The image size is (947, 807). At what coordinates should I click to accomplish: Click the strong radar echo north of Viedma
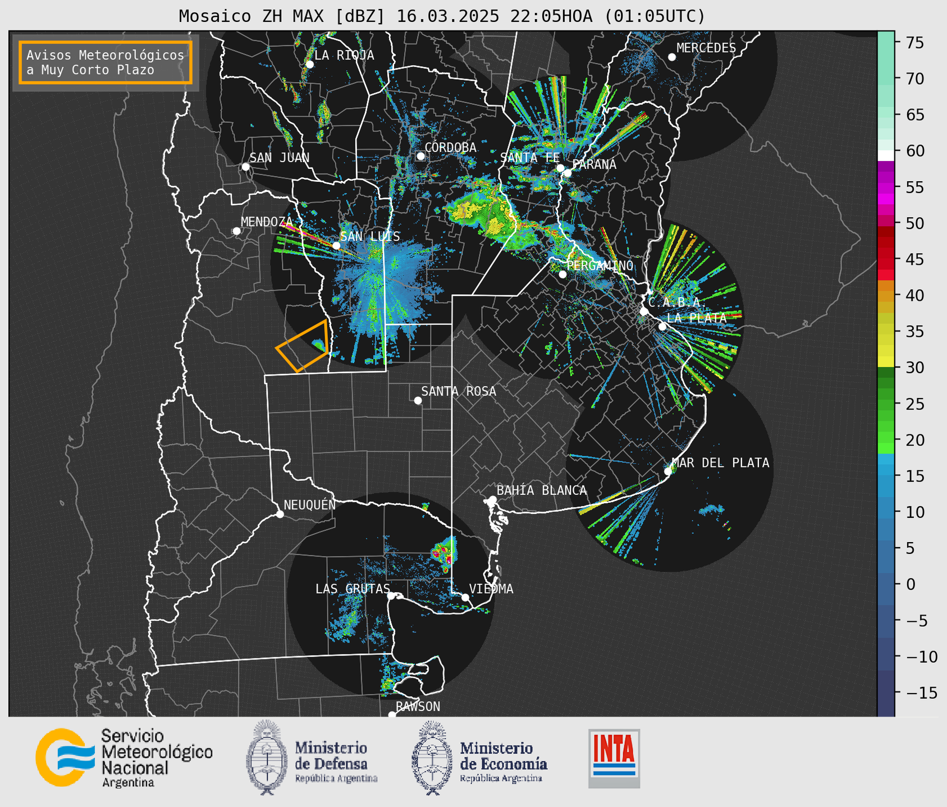[445, 553]
